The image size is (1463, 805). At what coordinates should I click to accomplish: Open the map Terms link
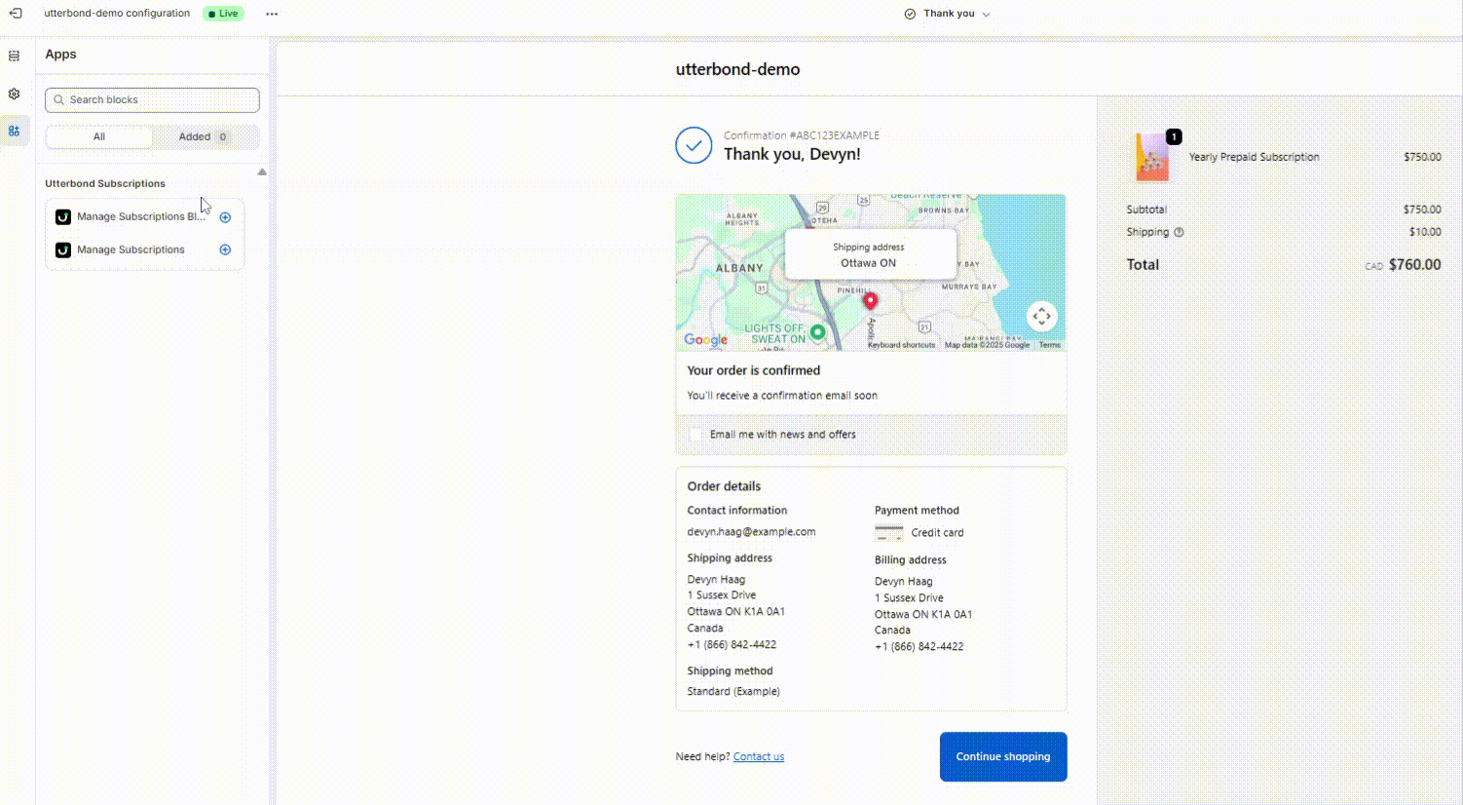click(1049, 345)
